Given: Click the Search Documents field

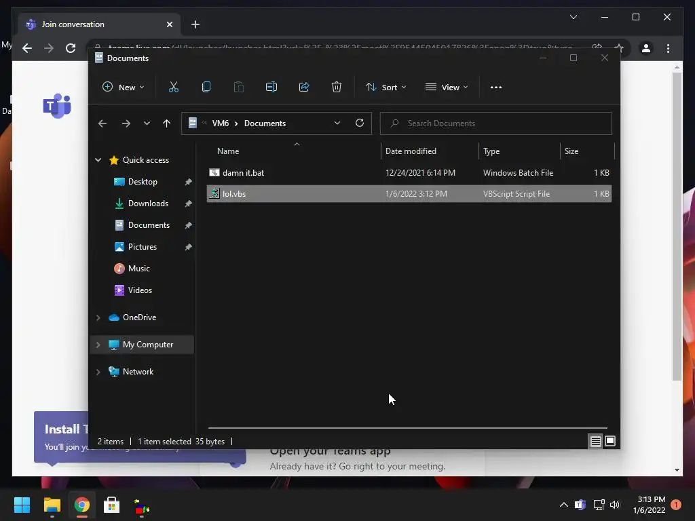Looking at the screenshot, I should tap(496, 123).
